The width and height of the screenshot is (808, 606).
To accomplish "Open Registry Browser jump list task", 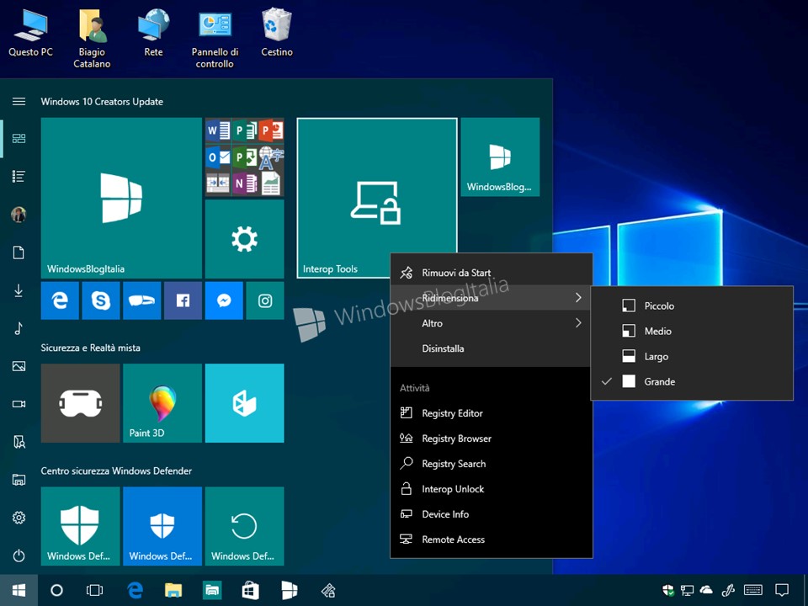I will point(491,438).
